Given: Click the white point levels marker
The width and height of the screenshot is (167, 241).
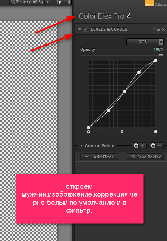Looking at the screenshot, I should coord(155,131).
